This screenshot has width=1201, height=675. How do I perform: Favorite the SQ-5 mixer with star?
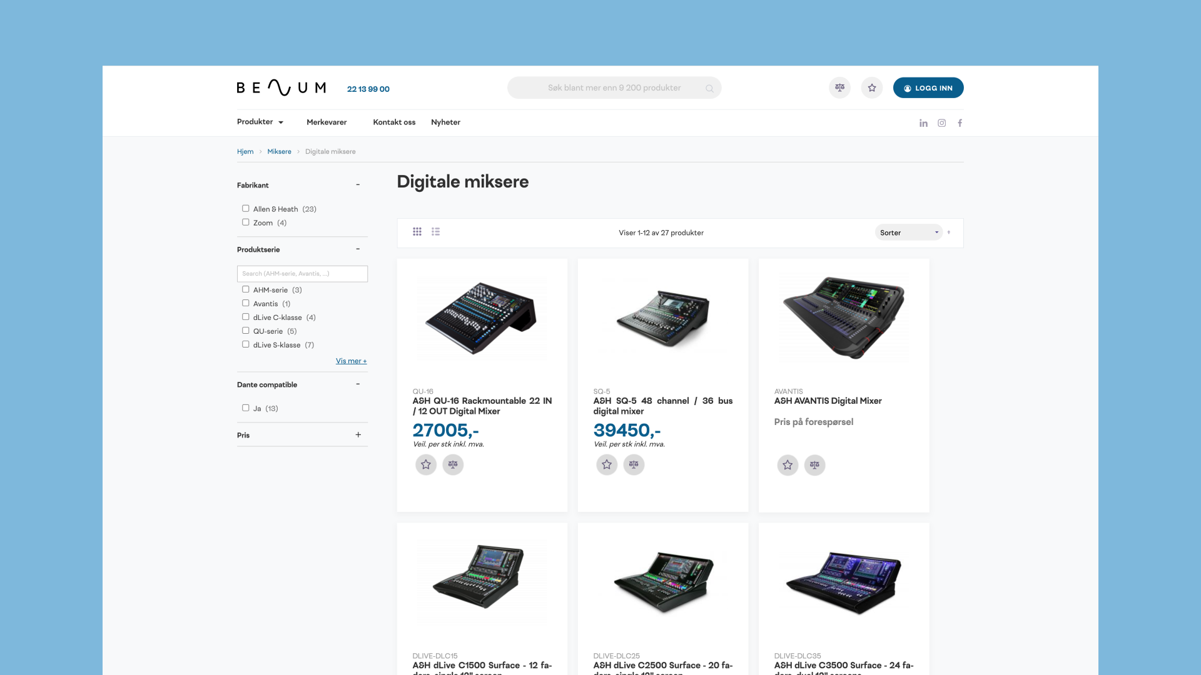(607, 464)
